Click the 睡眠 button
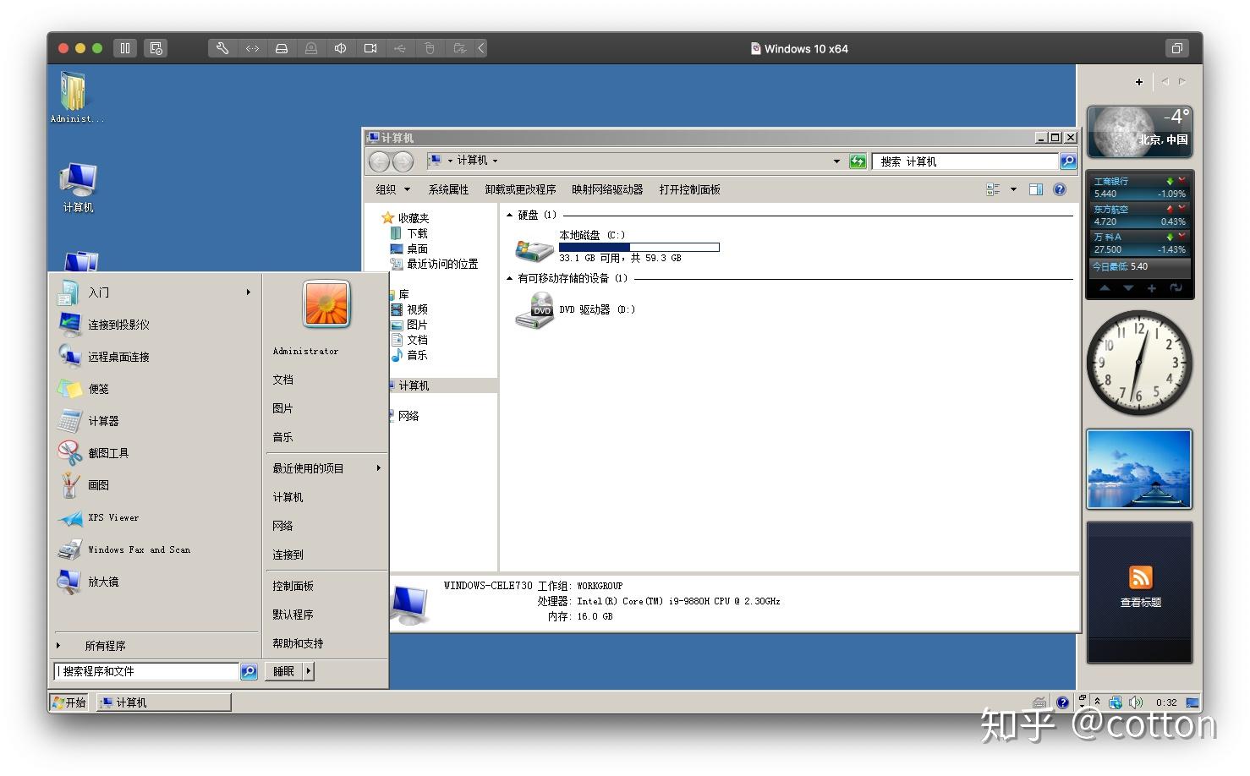 [284, 671]
